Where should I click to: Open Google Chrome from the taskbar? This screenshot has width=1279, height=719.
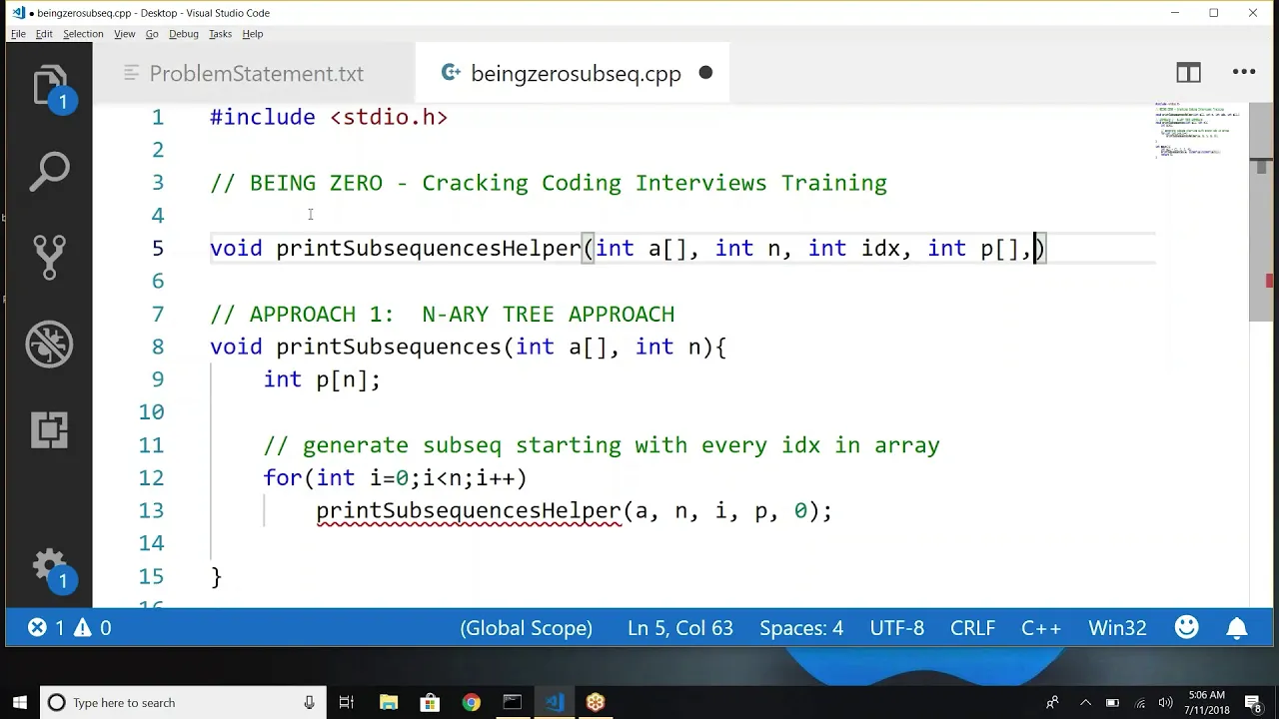(471, 703)
